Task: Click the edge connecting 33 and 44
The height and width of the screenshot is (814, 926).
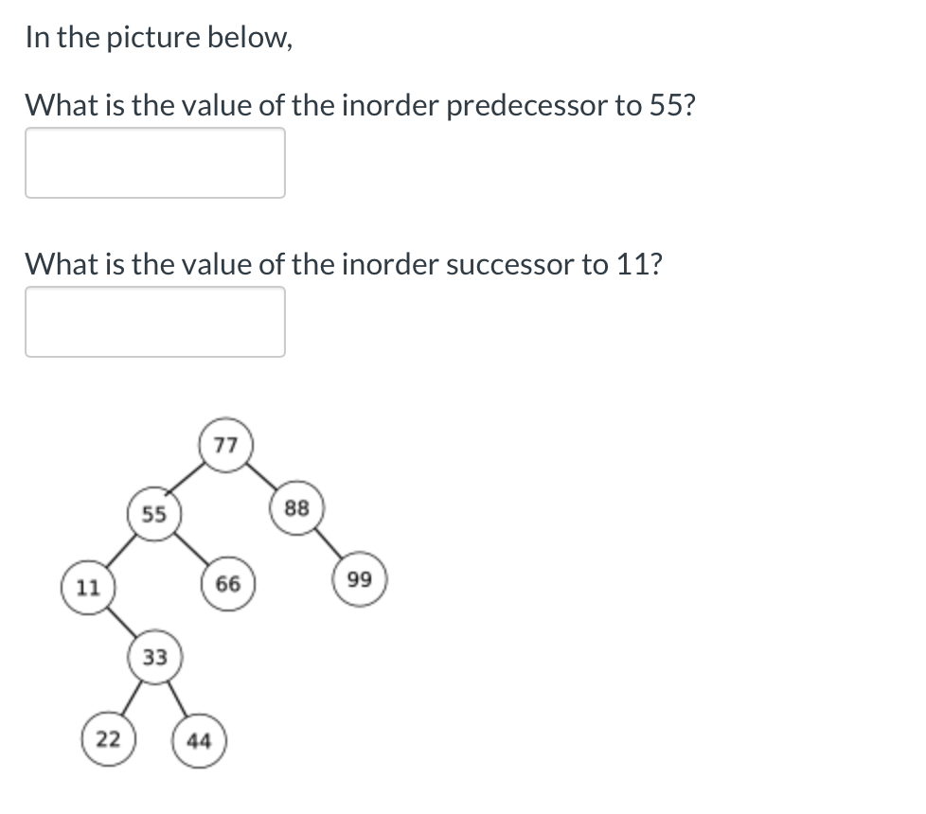Action: pyautogui.click(x=181, y=699)
